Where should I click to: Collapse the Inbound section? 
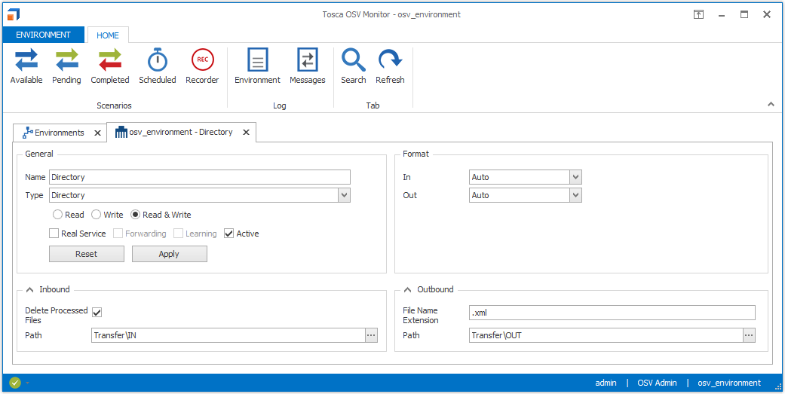click(29, 289)
